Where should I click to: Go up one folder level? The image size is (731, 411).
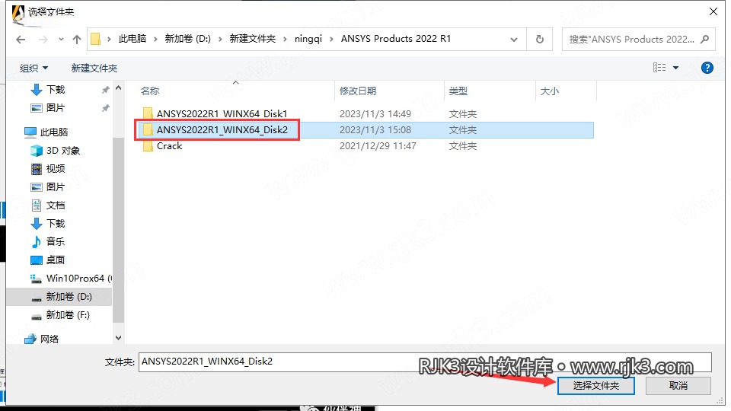(x=77, y=40)
